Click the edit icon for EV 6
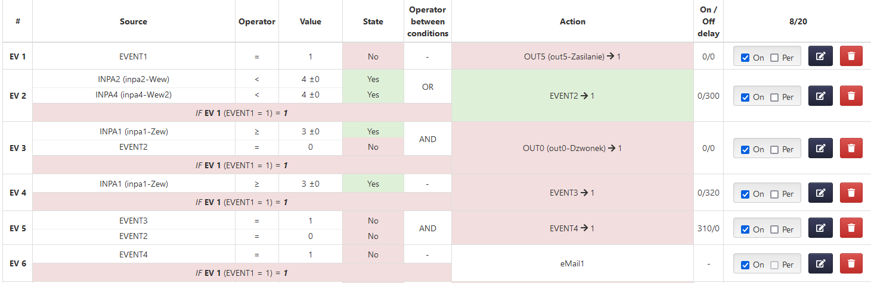Viewport: 871px width, 283px height. (820, 264)
